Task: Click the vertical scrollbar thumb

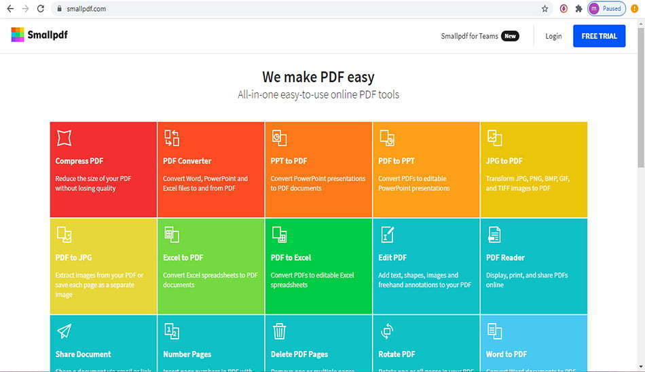Action: 641,96
